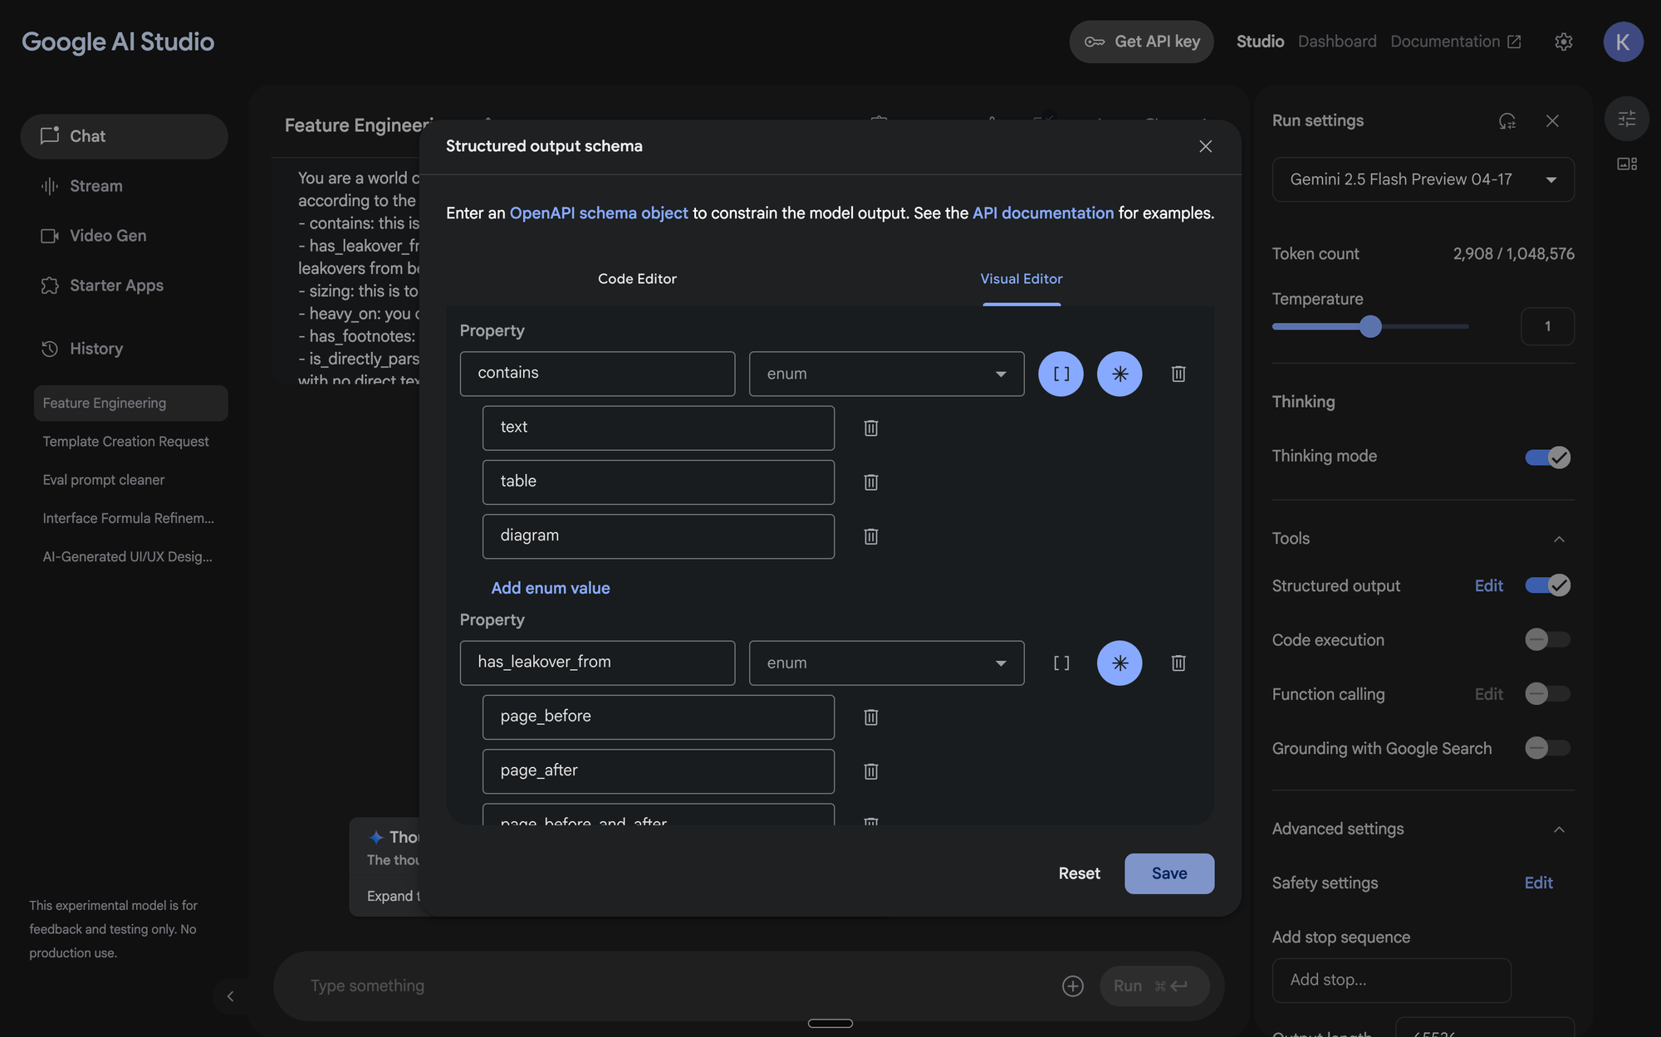Open the API documentation link
The image size is (1661, 1037).
pyautogui.click(x=1043, y=213)
